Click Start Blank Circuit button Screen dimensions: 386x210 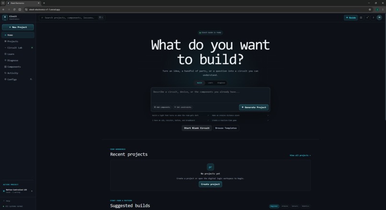click(197, 128)
